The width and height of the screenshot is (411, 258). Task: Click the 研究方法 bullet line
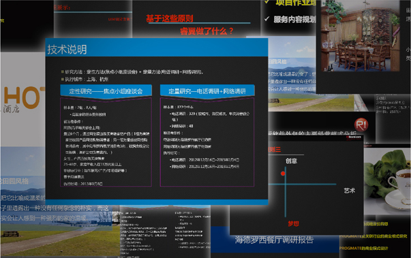[132, 71]
